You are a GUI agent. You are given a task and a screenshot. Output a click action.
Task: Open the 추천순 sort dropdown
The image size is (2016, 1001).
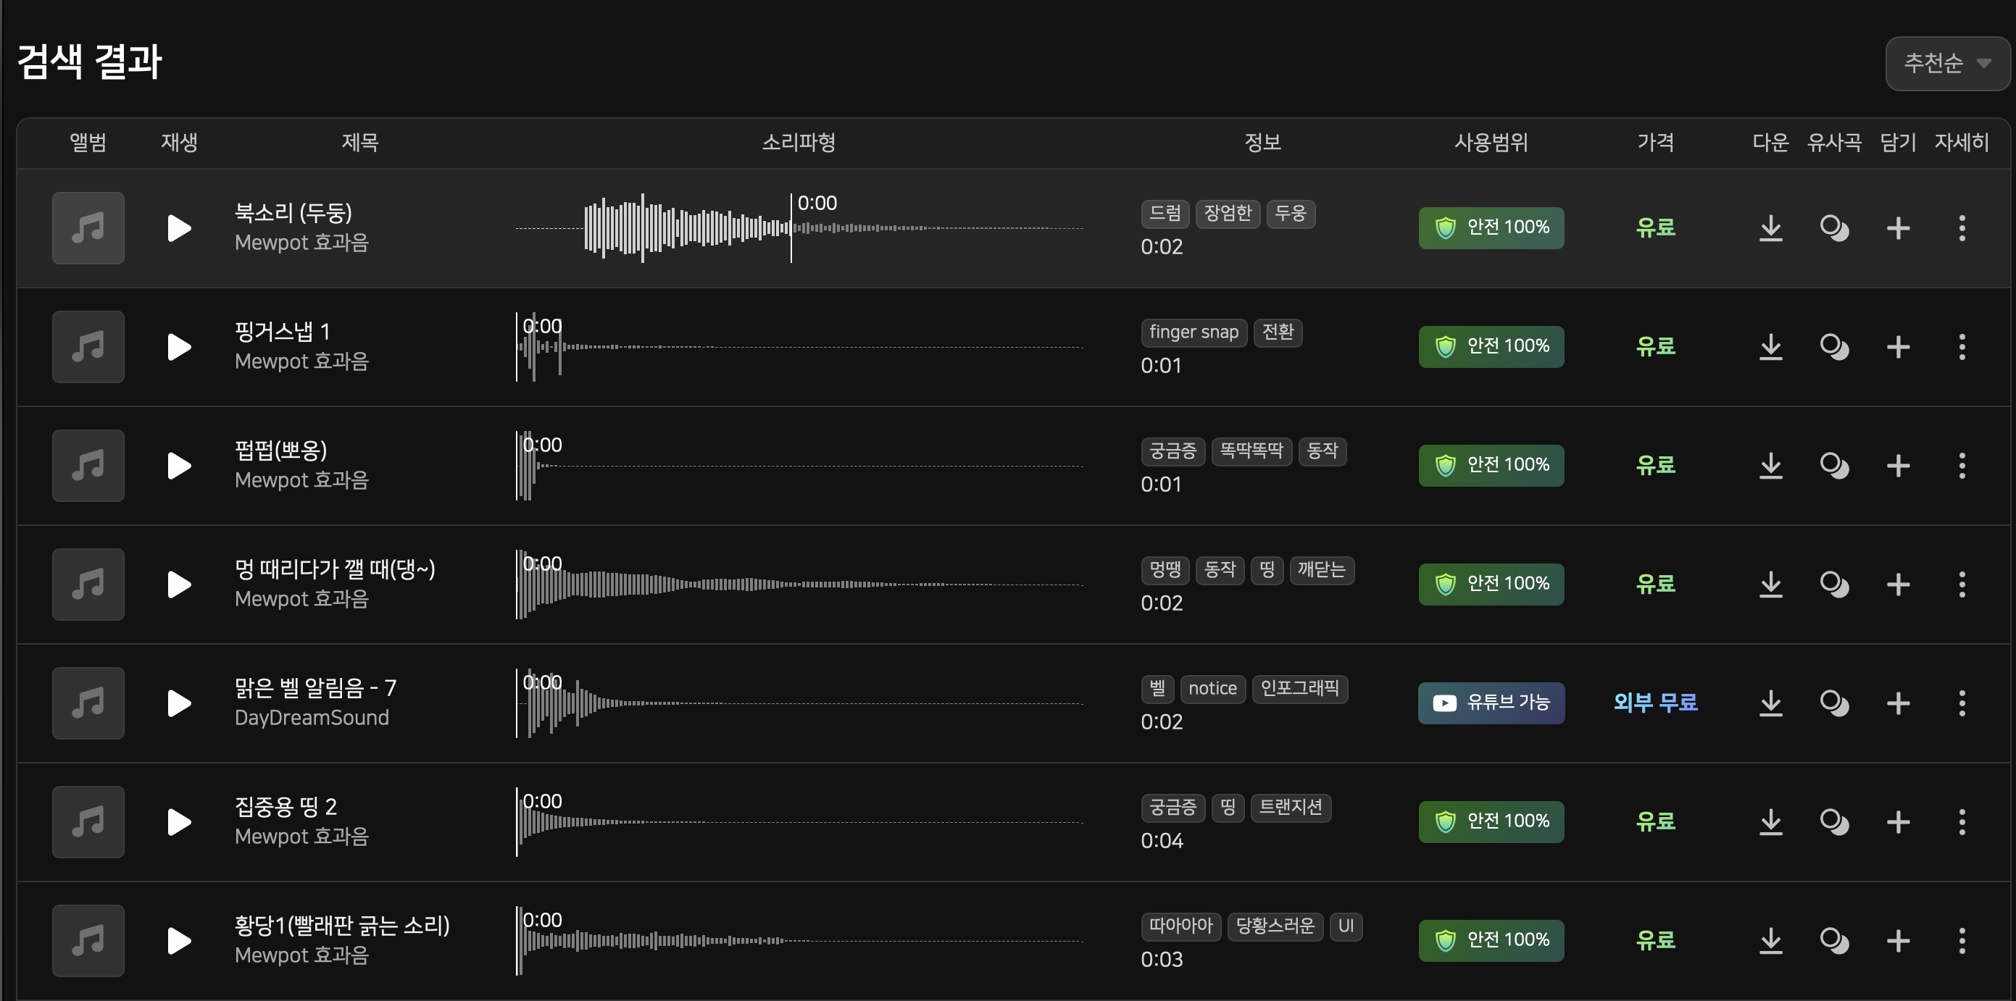click(1946, 63)
